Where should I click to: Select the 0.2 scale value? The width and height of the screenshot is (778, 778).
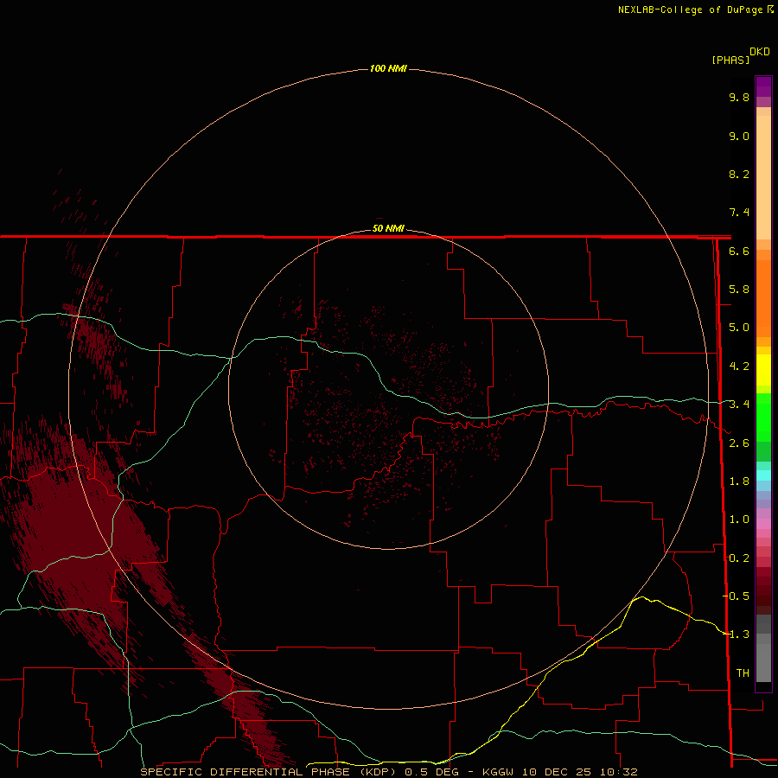739,558
